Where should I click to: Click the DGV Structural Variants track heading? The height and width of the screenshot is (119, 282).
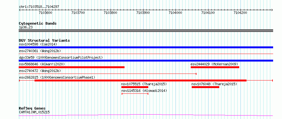(x=44, y=40)
